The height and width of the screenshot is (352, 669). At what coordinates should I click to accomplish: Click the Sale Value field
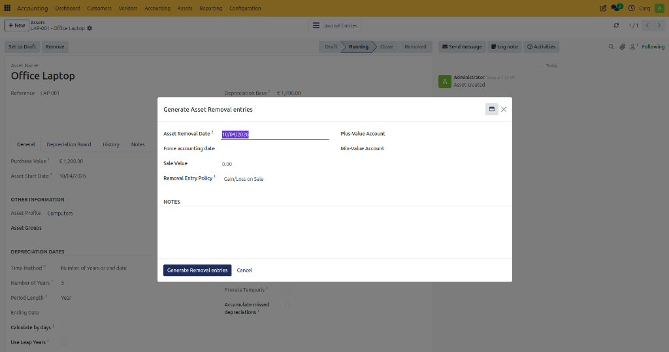point(275,165)
